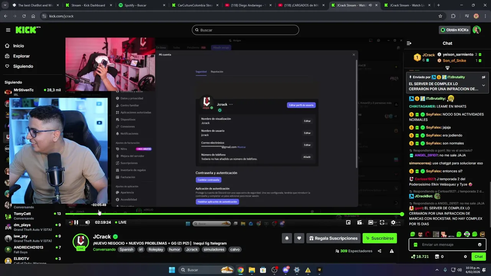Click the green Suscribirse button
The image size is (491, 276).
tap(379, 238)
